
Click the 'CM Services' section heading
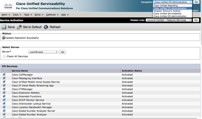pos(10,66)
